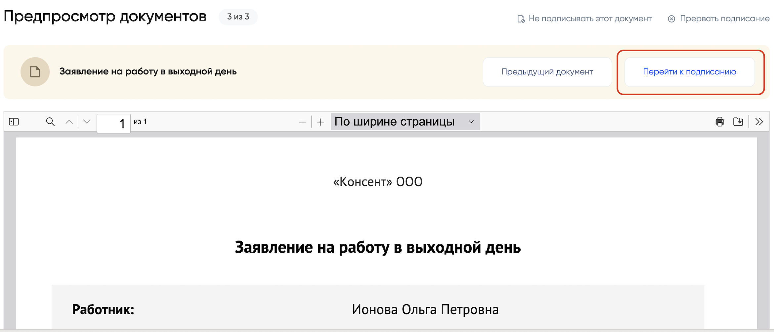The height and width of the screenshot is (332, 774).
Task: Select "Не подписывать этот документ" link
Action: pos(585,19)
